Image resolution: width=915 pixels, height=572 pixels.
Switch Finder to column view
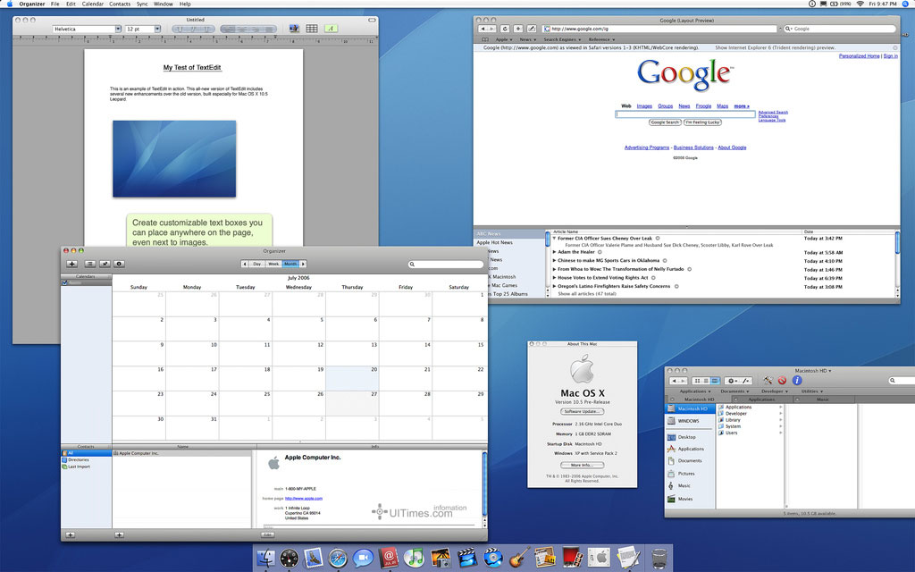click(715, 381)
